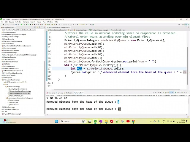Collapse the (default package) node

click(5, 87)
